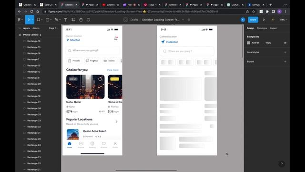Click the user avatar next to Share
305x172 pixels.
[243, 20]
